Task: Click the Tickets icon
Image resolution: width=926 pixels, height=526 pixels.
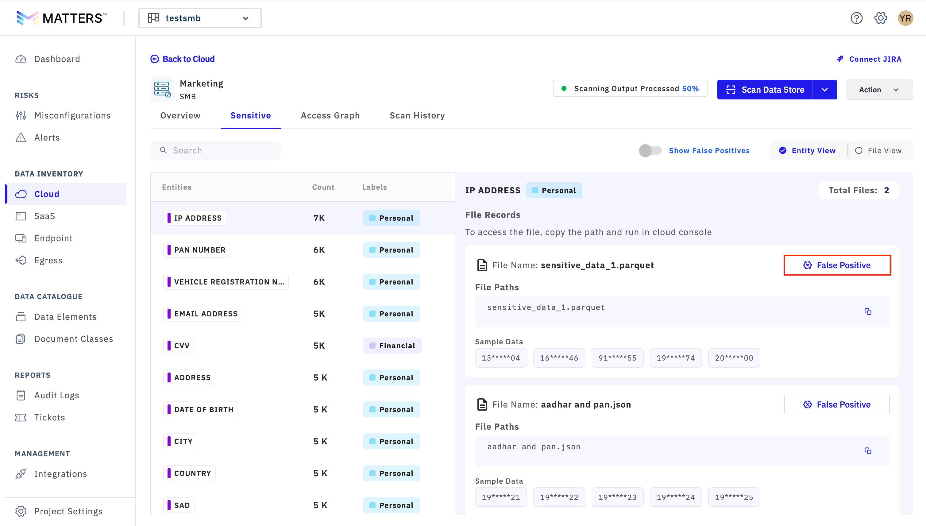Action: tap(21, 417)
